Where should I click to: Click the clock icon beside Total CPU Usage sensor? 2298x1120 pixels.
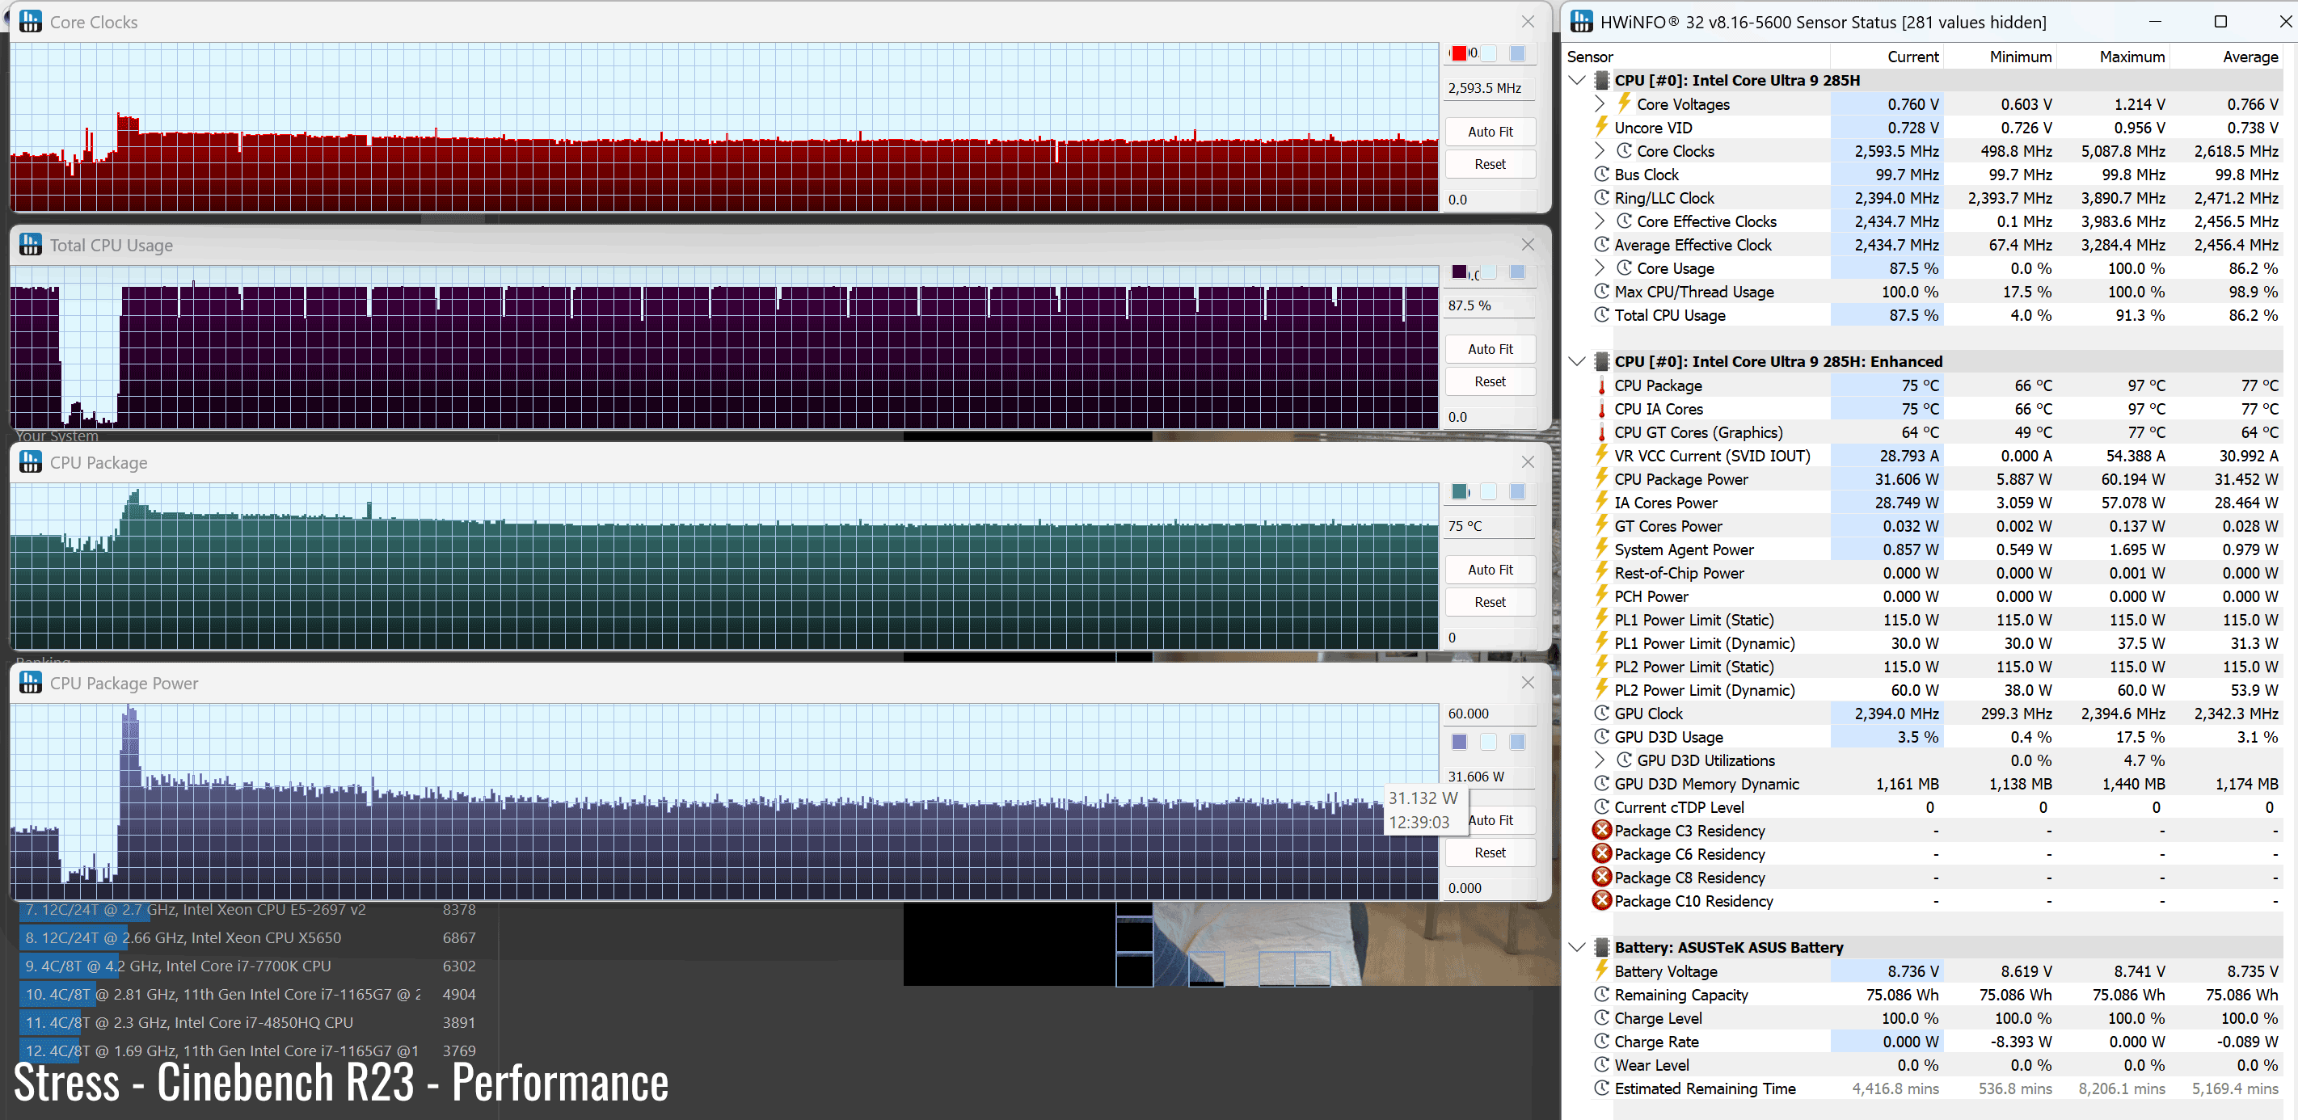(1601, 315)
